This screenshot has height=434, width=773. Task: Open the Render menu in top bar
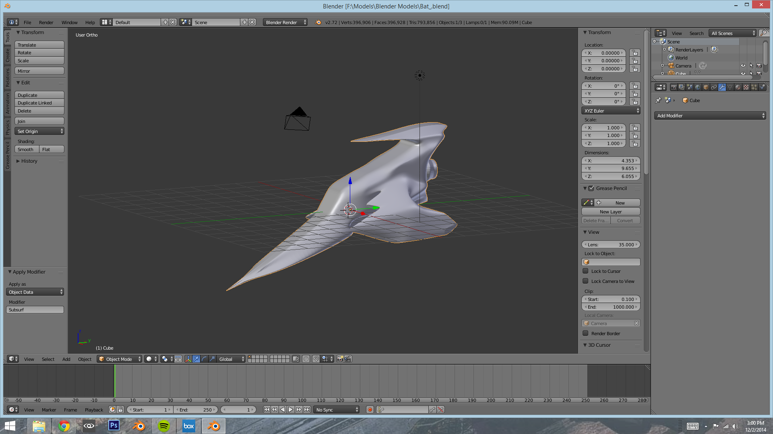(x=46, y=23)
